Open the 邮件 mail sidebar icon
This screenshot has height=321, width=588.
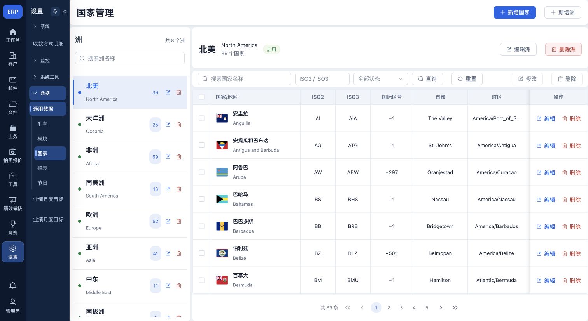click(13, 83)
